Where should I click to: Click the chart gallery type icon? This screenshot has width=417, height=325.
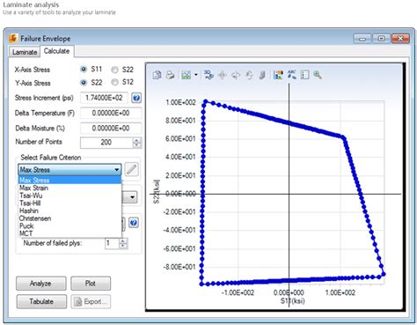pyautogui.click(x=187, y=75)
